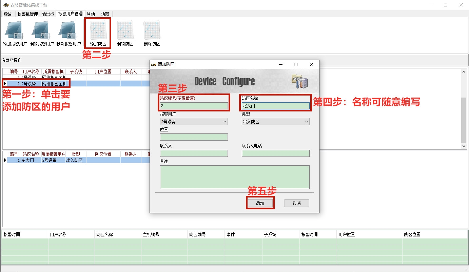Click the Device Configure folder icon in dialog
This screenshot has width=469, height=272.
pyautogui.click(x=299, y=81)
